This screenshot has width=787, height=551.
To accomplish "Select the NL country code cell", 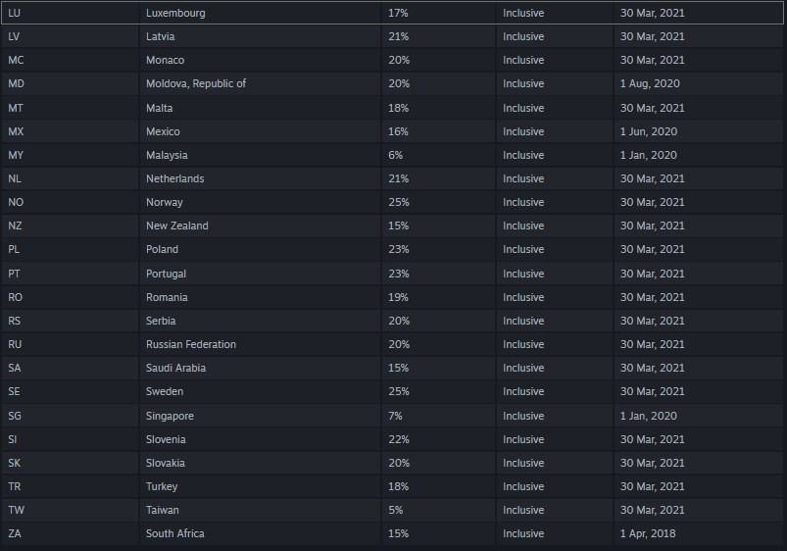I will pos(71,178).
